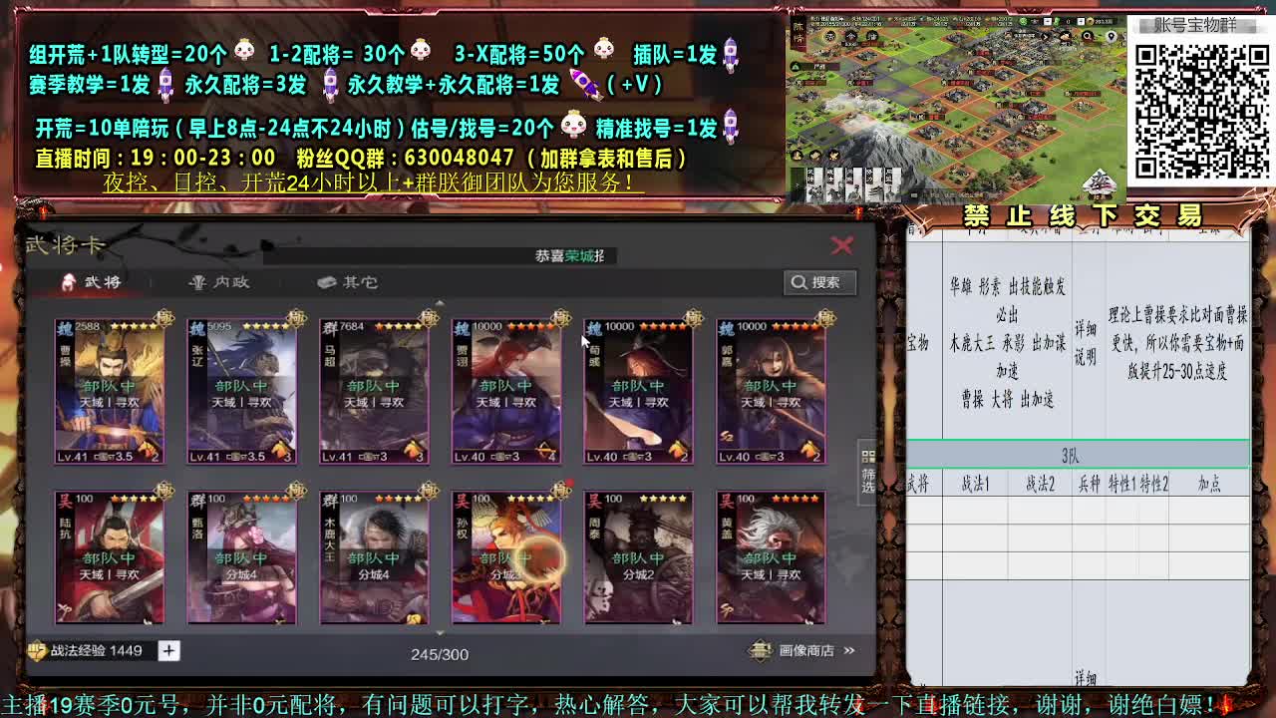Click the 画像商店 emblem icon
1276x718 pixels.
tap(761, 650)
